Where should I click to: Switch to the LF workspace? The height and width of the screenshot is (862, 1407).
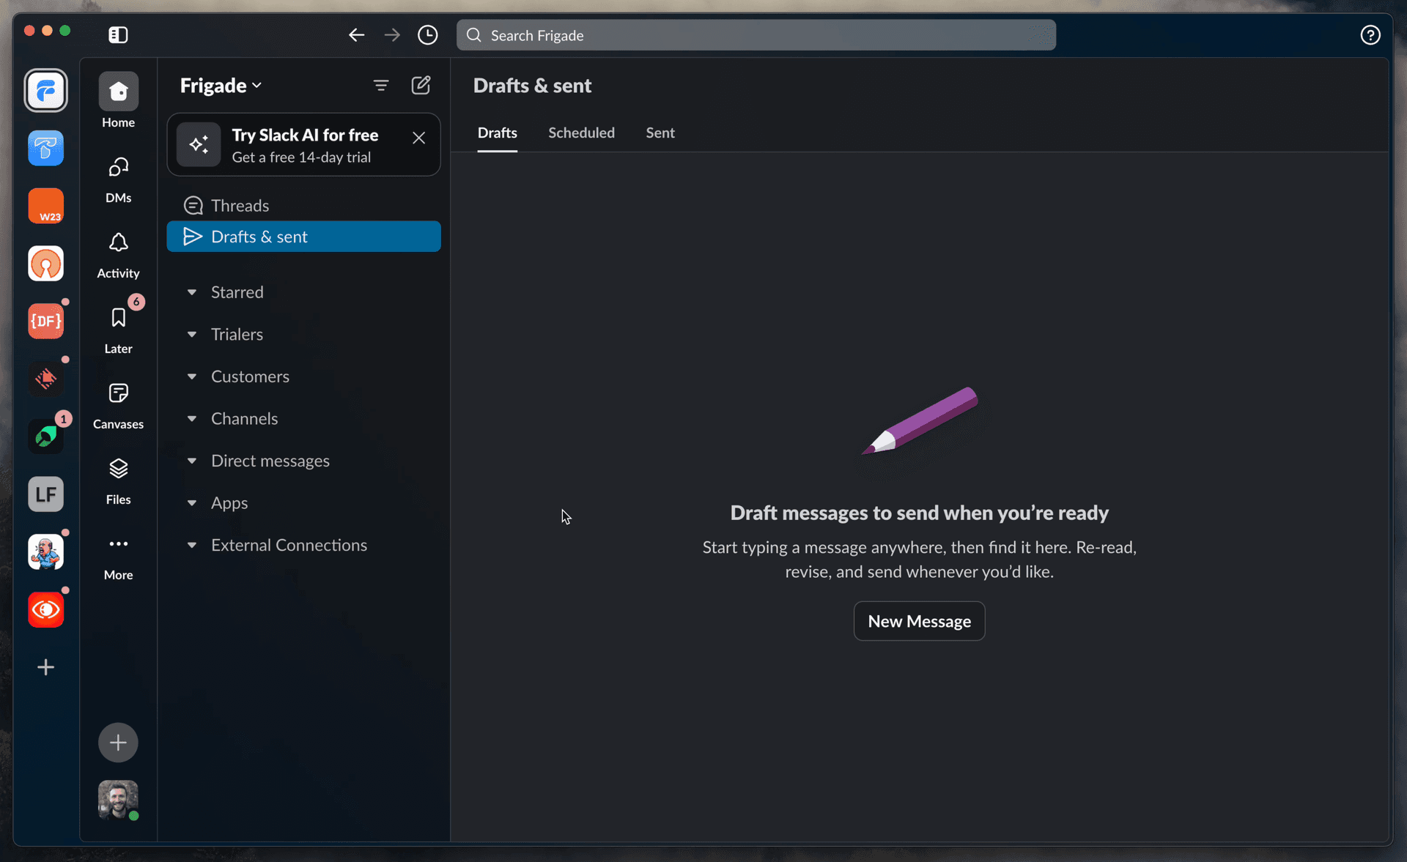[45, 494]
